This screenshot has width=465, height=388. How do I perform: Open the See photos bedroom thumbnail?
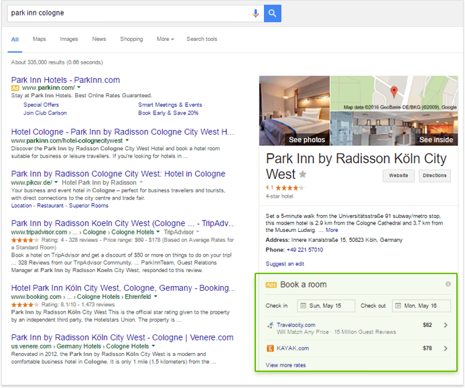pos(294,111)
